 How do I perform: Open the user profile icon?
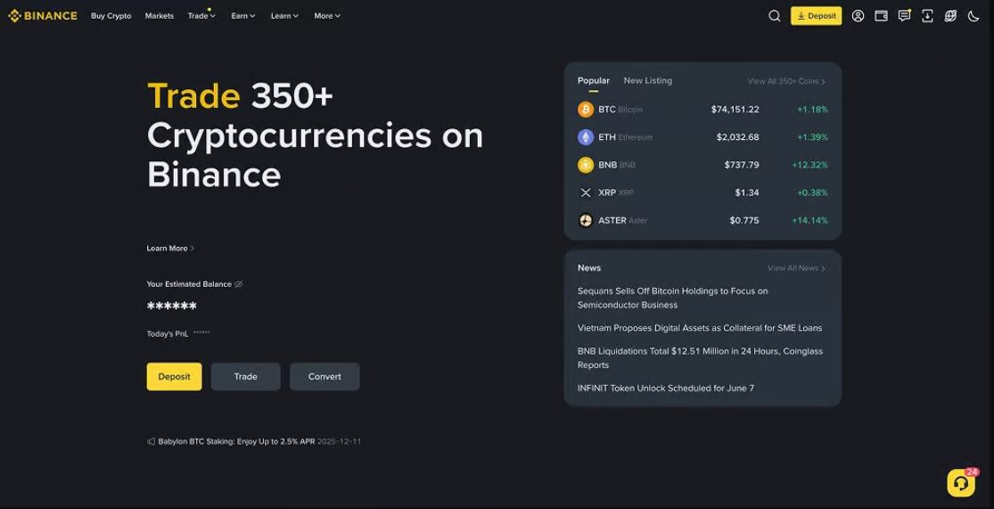(x=858, y=16)
